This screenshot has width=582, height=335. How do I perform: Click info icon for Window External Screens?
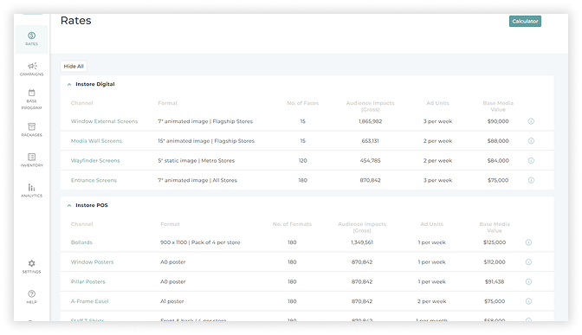[x=531, y=121]
